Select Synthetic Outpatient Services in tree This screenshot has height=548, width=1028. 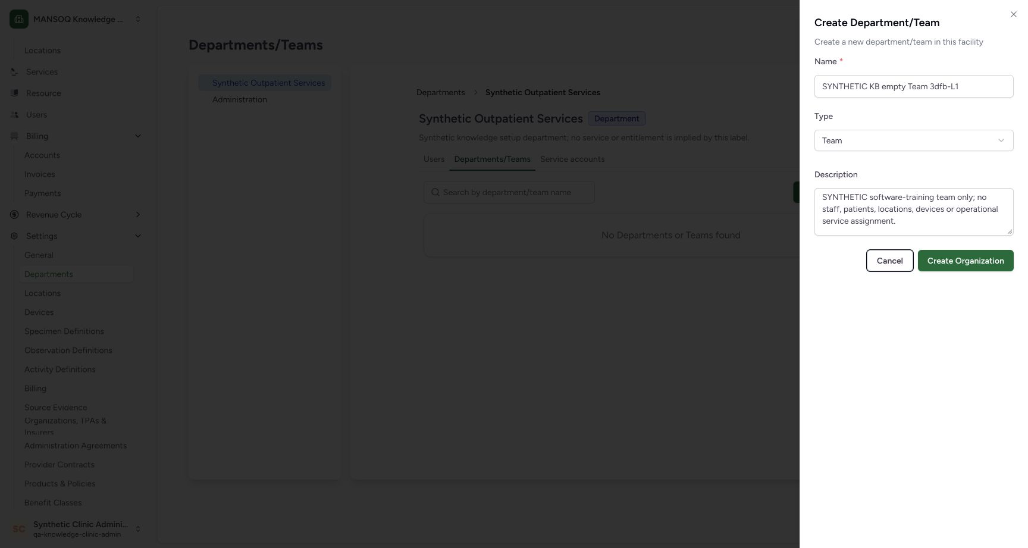(265, 83)
